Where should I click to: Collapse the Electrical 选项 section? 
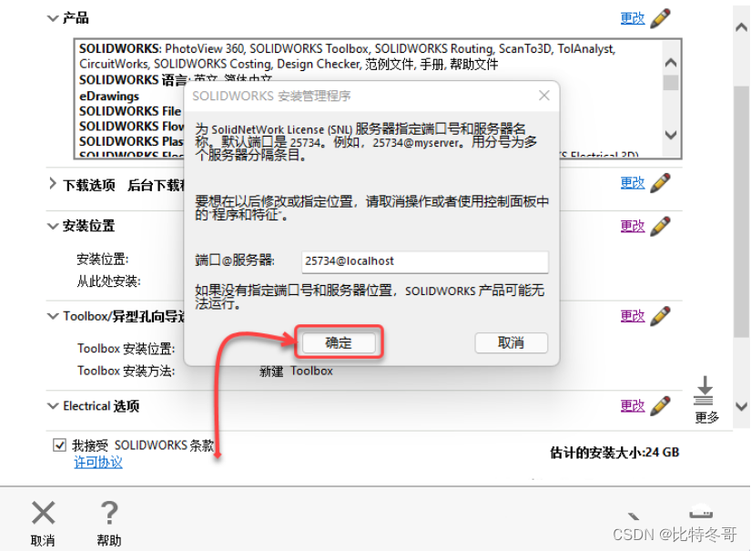tap(52, 406)
